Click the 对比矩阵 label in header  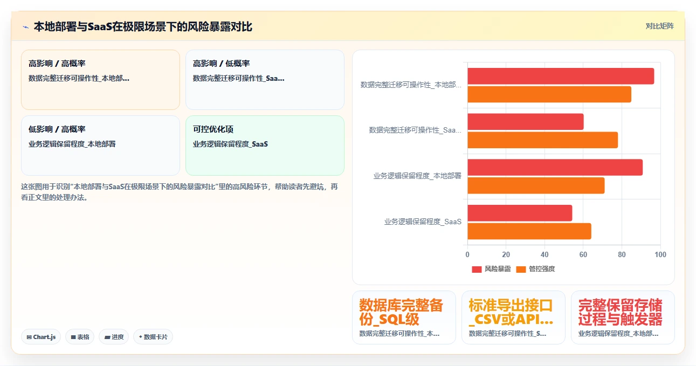pos(659,26)
